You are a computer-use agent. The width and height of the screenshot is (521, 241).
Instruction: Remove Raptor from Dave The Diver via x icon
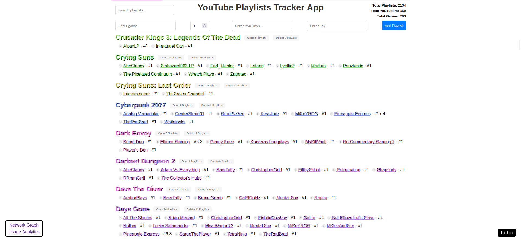pyautogui.click(x=311, y=198)
